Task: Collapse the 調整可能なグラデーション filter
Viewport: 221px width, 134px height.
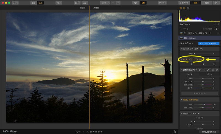Action: [181, 70]
